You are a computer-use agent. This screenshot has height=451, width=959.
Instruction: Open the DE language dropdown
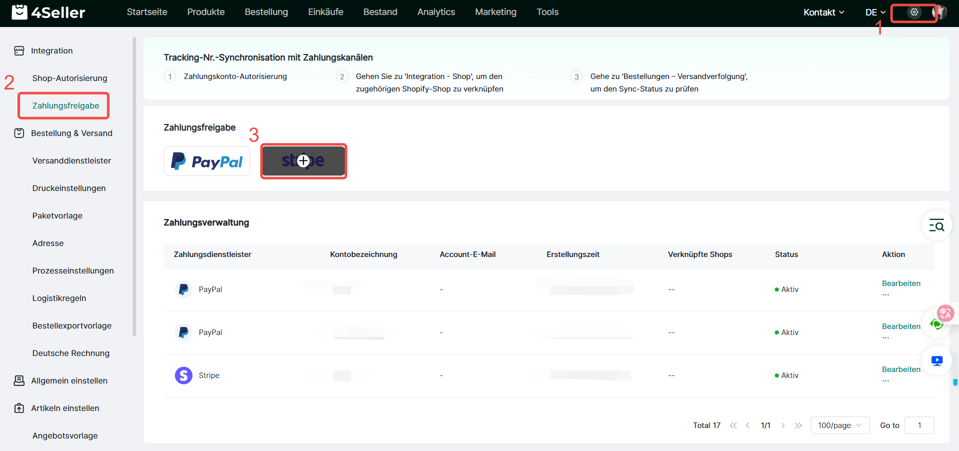(x=875, y=12)
